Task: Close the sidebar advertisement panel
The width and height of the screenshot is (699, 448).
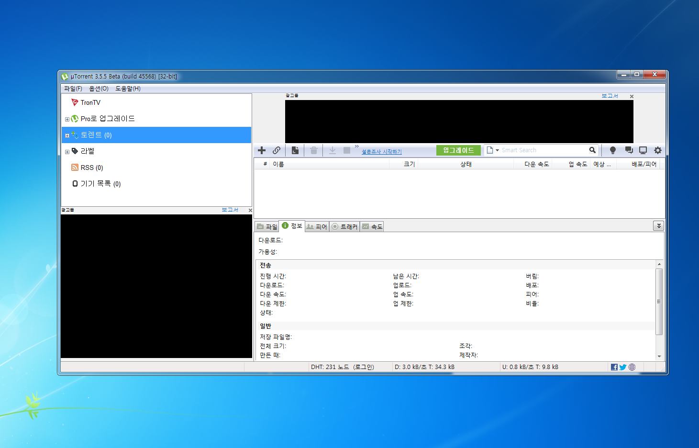Action: (250, 210)
